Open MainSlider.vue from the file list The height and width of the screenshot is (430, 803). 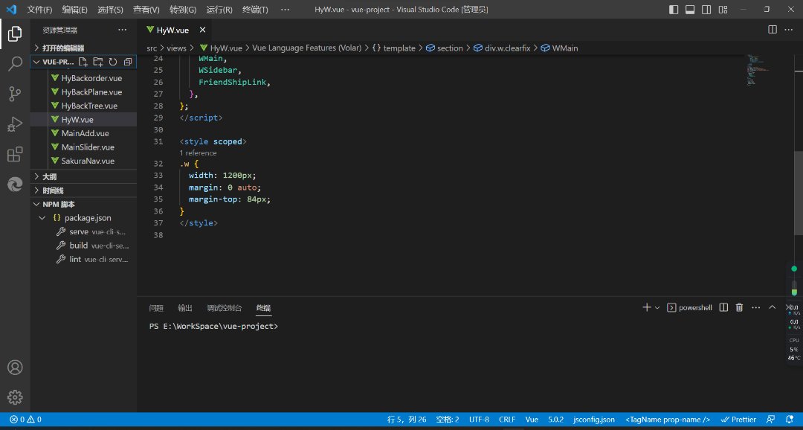pyautogui.click(x=88, y=147)
